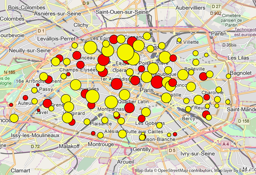Screen dimensions: 256x175
Task: Click the Bercy neighborhood label
Action: [x=189, y=118]
